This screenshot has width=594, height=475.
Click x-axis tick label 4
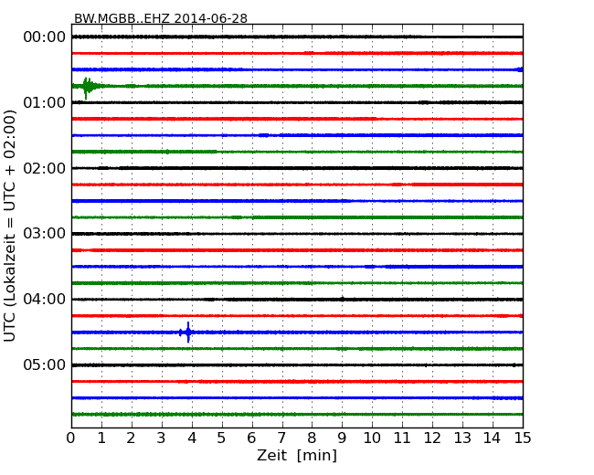pyautogui.click(x=192, y=438)
